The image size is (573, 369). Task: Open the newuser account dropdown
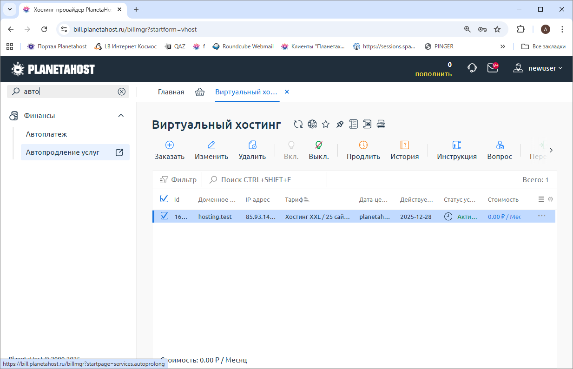[538, 68]
